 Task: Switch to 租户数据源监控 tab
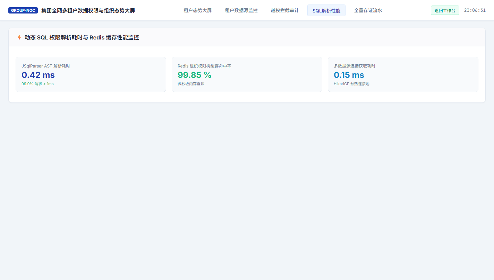click(241, 10)
